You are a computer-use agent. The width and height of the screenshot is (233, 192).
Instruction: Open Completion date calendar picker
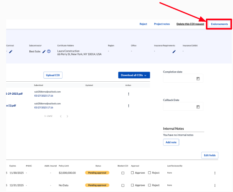click(x=198, y=79)
